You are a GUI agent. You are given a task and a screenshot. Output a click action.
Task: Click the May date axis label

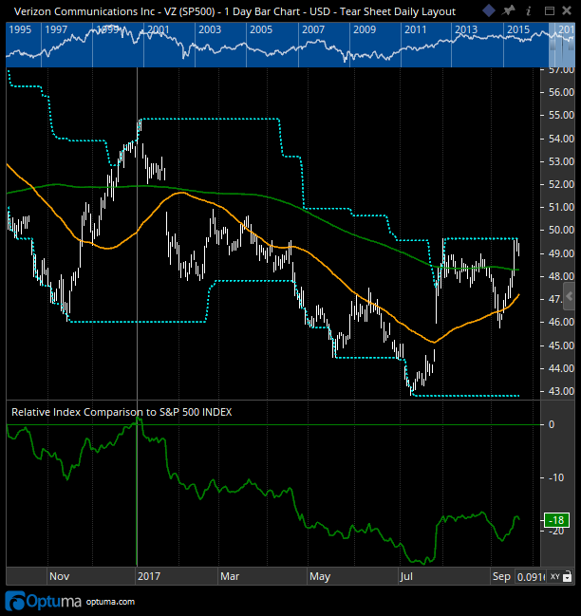click(320, 577)
